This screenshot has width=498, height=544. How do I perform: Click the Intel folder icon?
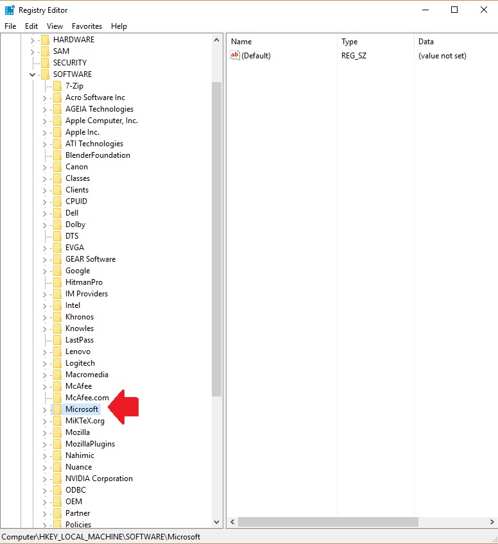(x=57, y=305)
